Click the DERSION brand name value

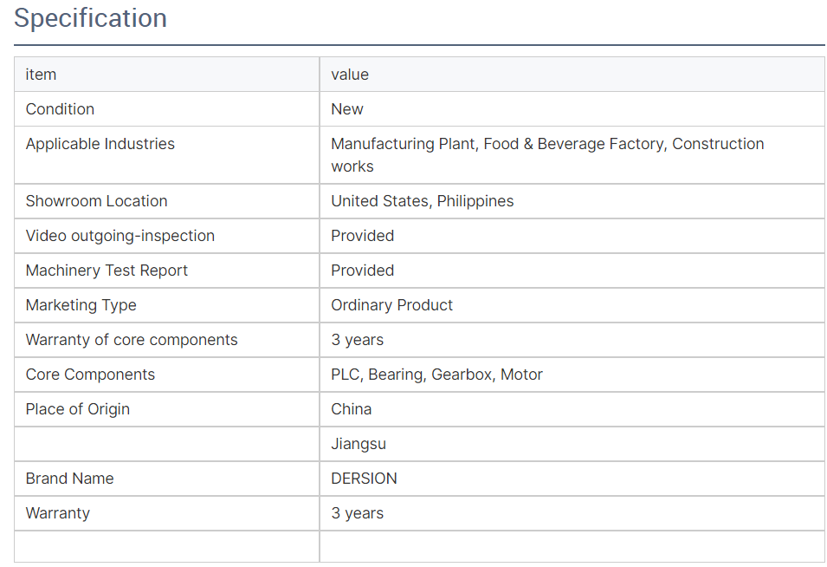[364, 479]
